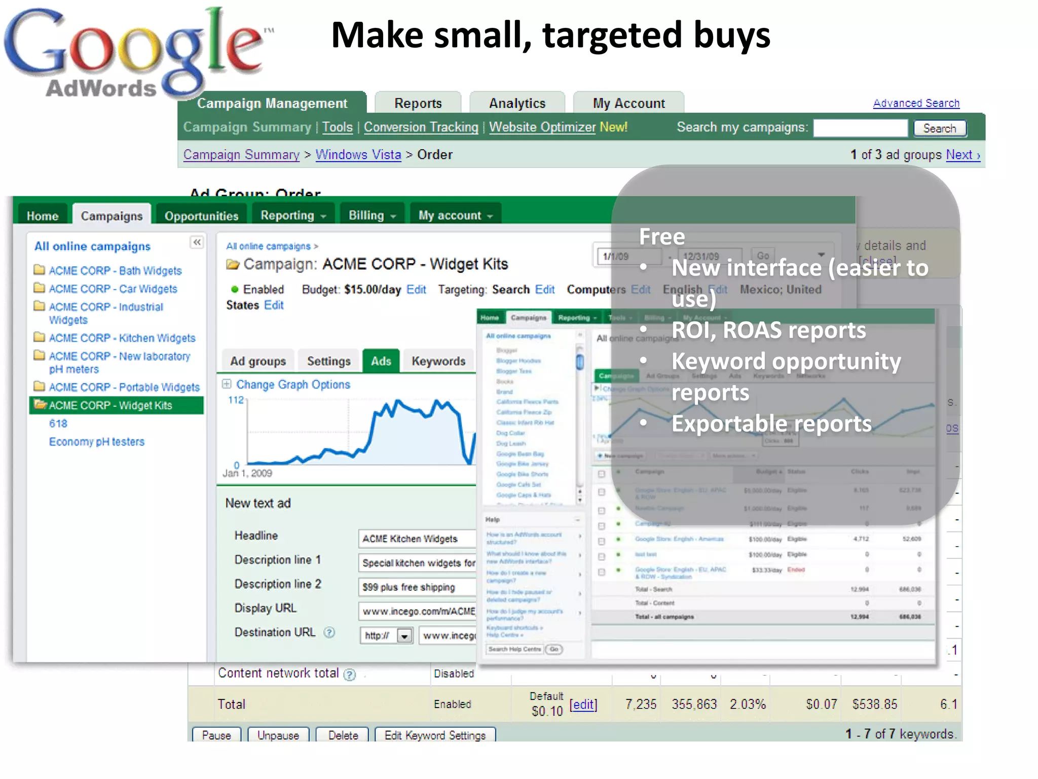Screen dimensions: 1038x779
Task: Click the scrollbar thumb in small window campaign list
Action: click(x=580, y=362)
